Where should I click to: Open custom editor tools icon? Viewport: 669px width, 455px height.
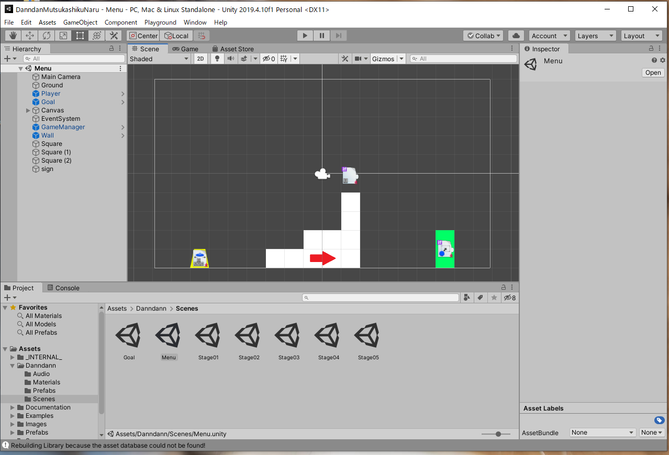coord(114,36)
